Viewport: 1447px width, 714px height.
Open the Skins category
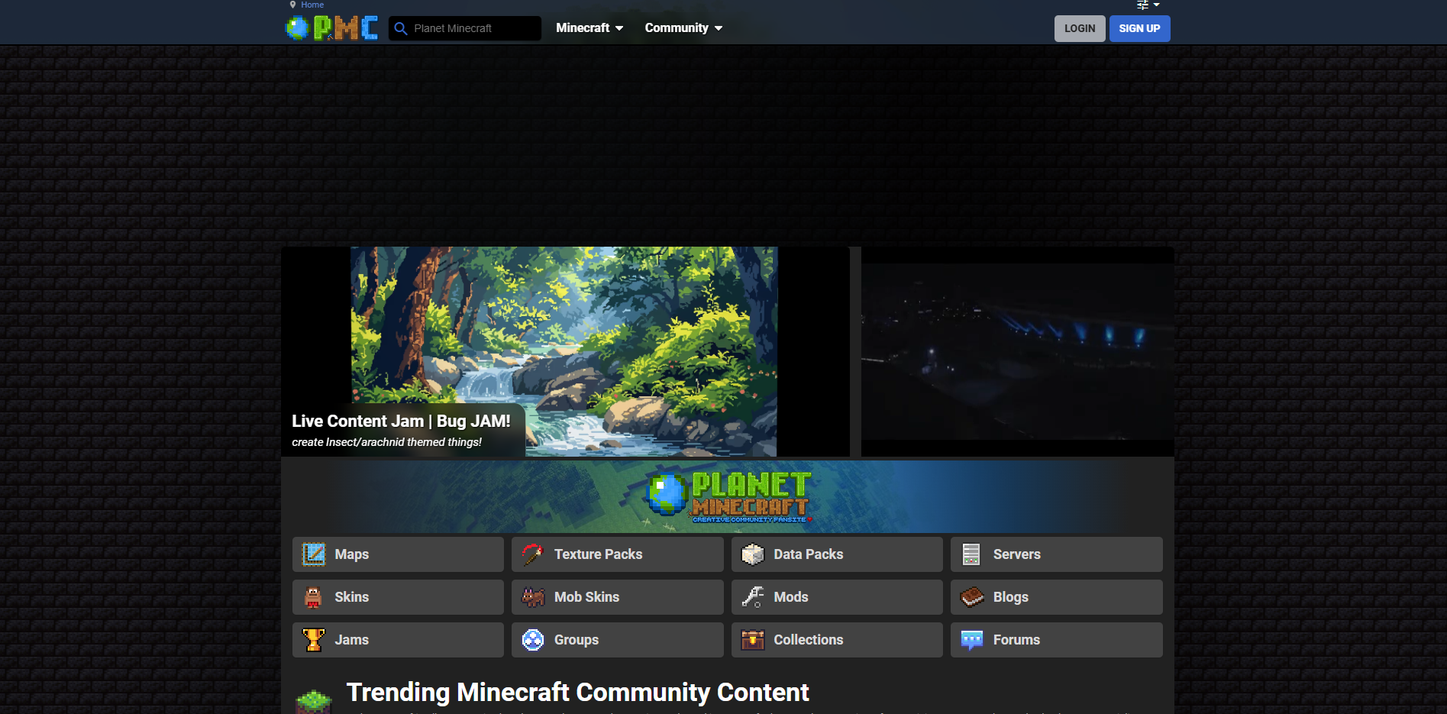tap(398, 597)
